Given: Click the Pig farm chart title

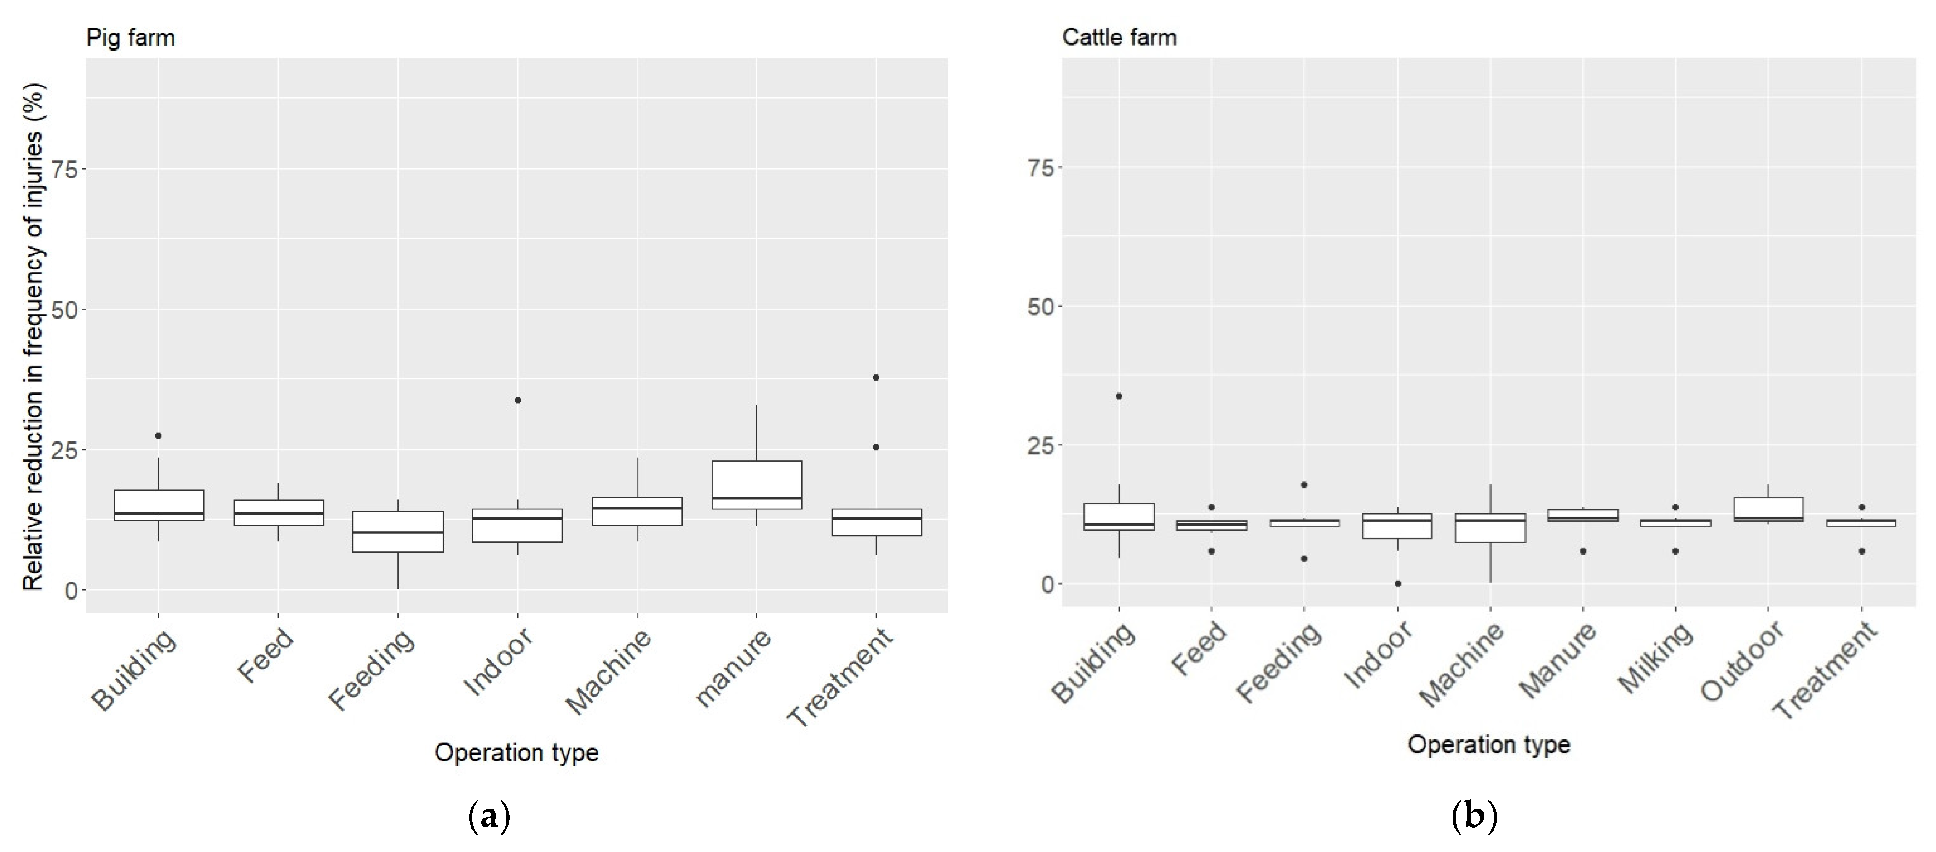Looking at the screenshot, I should tap(130, 38).
